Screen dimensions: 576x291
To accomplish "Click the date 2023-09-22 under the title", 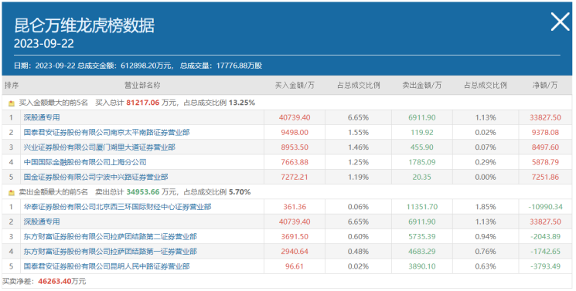I will 44,44.
